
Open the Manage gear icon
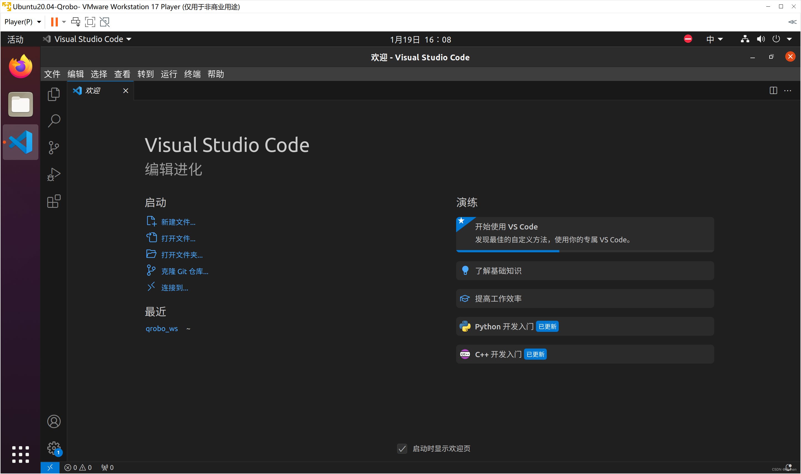(x=54, y=448)
